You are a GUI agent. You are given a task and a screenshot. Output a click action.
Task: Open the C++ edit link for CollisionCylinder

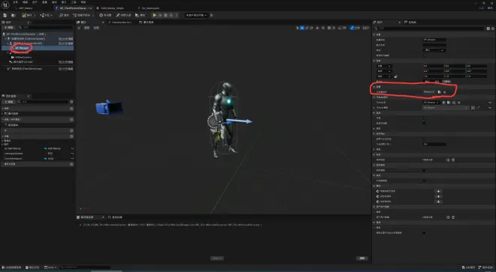pyautogui.click(x=66, y=39)
